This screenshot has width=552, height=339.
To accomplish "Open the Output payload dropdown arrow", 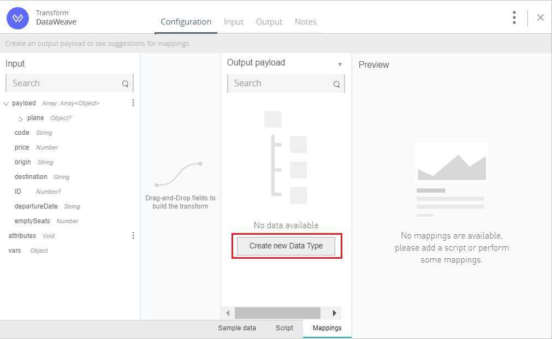I will [340, 64].
